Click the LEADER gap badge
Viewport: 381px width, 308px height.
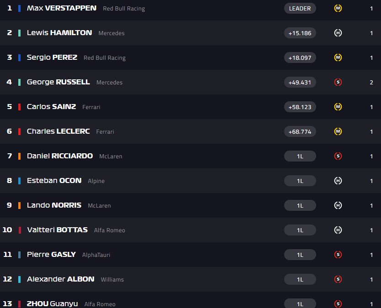(x=300, y=8)
